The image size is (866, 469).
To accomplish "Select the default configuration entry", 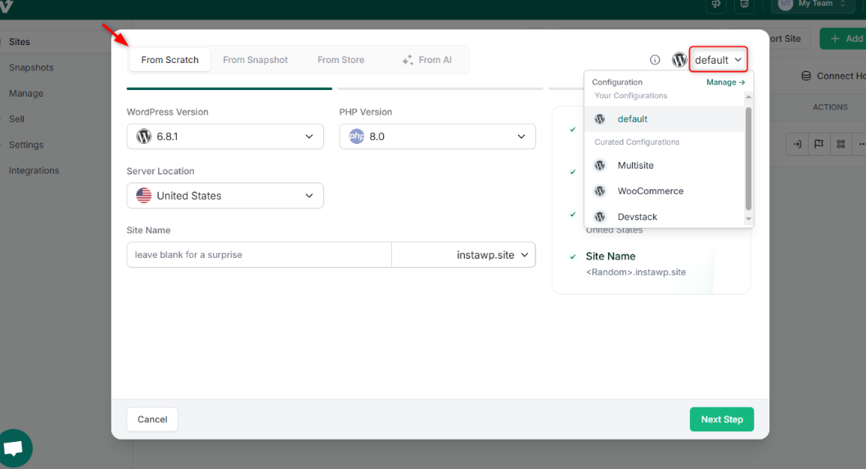I will point(665,119).
